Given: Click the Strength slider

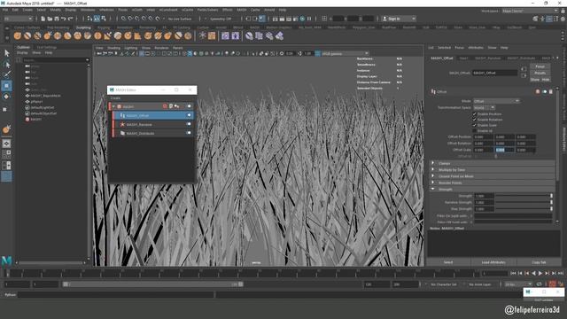Looking at the screenshot, I should (524, 196).
